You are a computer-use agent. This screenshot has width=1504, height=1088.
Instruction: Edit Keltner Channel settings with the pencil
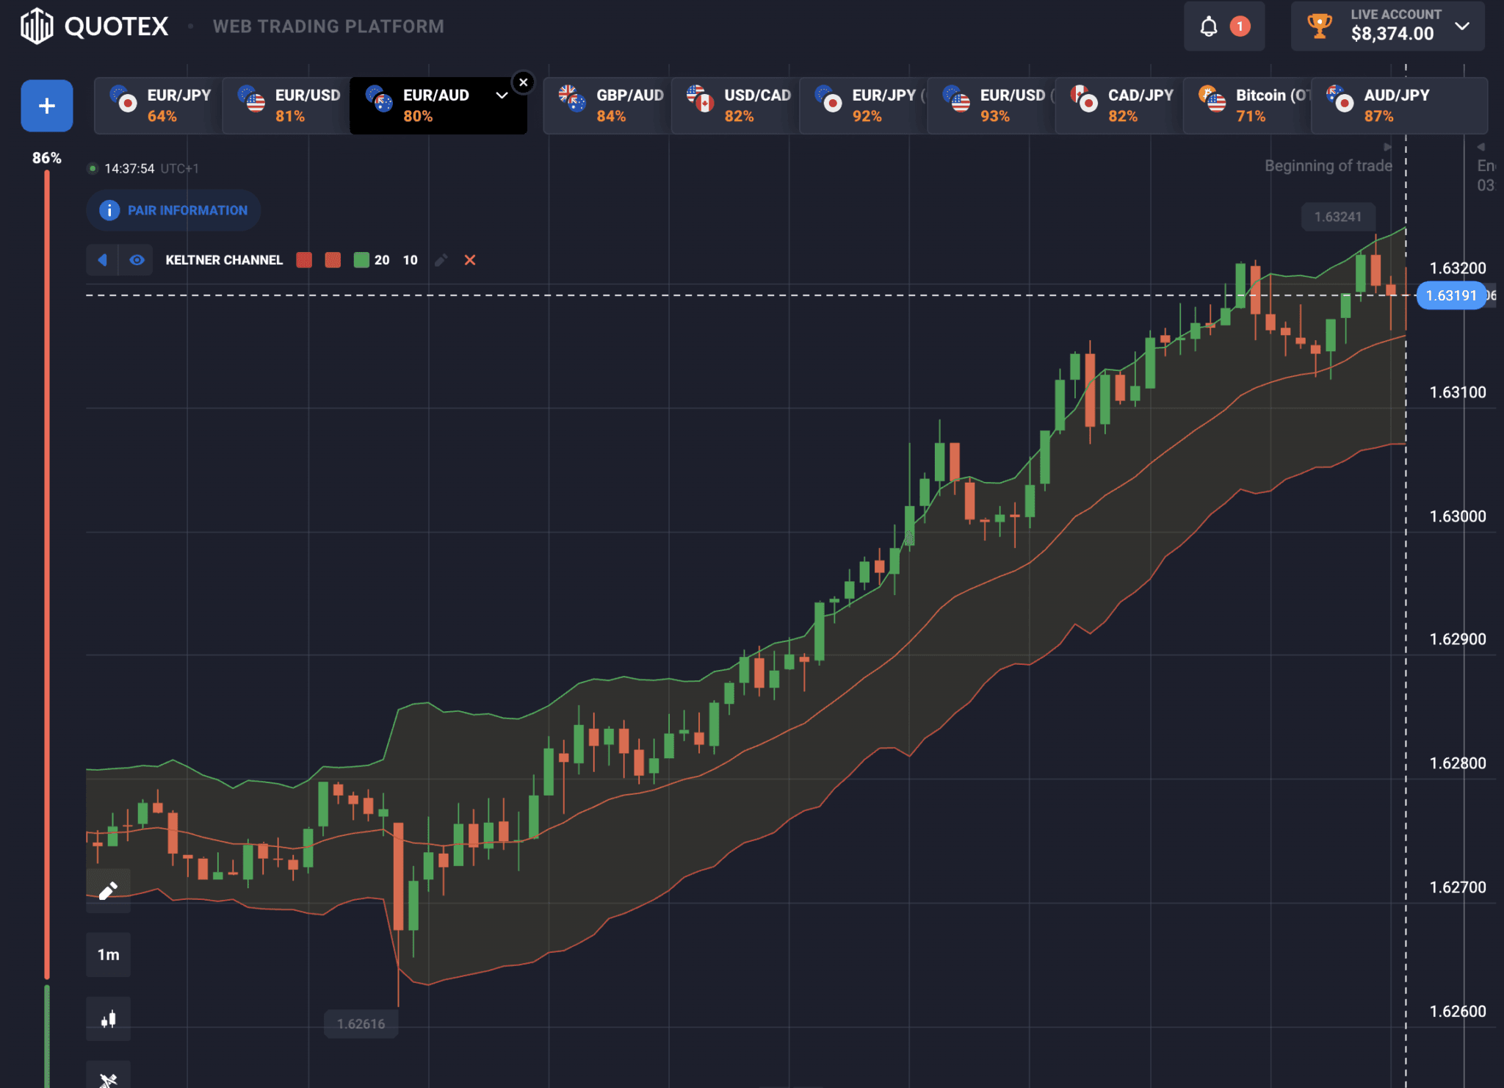[441, 260]
